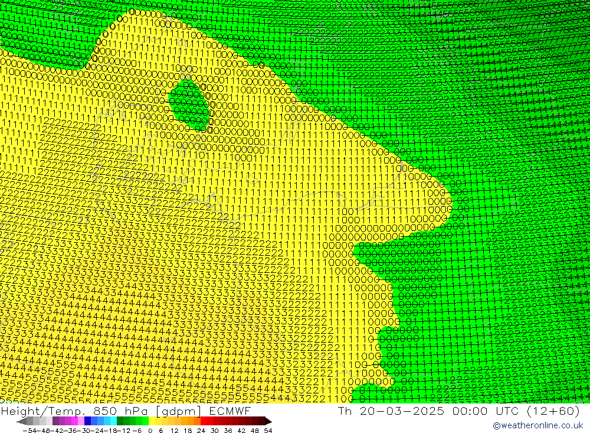Click the '-12' legend value under dark green
Viewport: 590px width, 433px height.
point(122,431)
